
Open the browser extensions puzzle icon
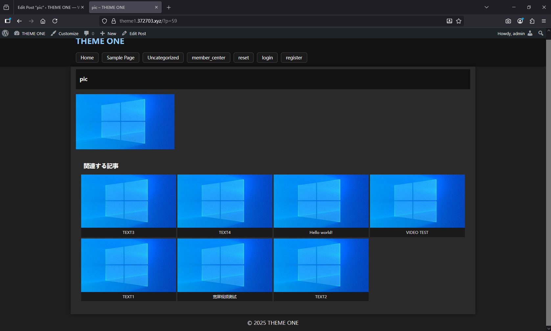point(532,21)
